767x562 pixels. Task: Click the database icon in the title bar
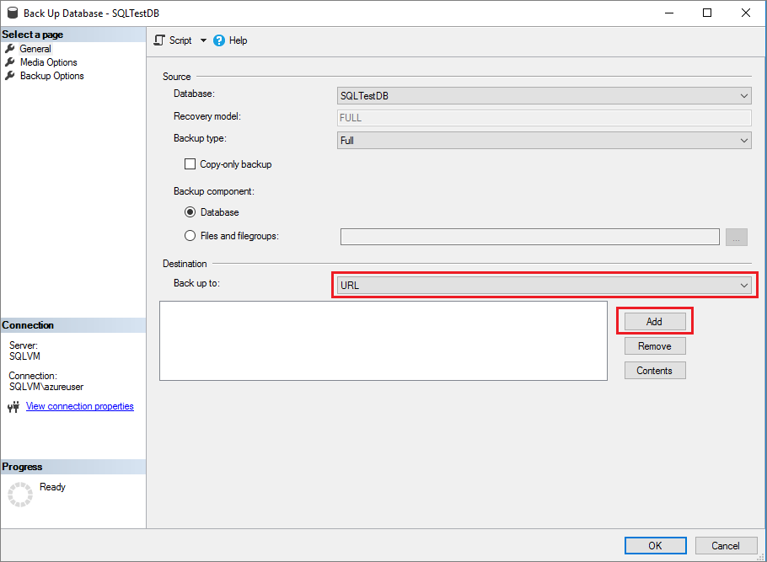tap(12, 13)
